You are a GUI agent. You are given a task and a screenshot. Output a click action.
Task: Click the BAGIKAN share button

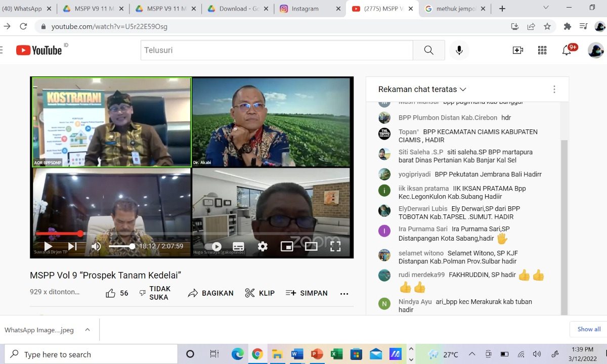211,293
